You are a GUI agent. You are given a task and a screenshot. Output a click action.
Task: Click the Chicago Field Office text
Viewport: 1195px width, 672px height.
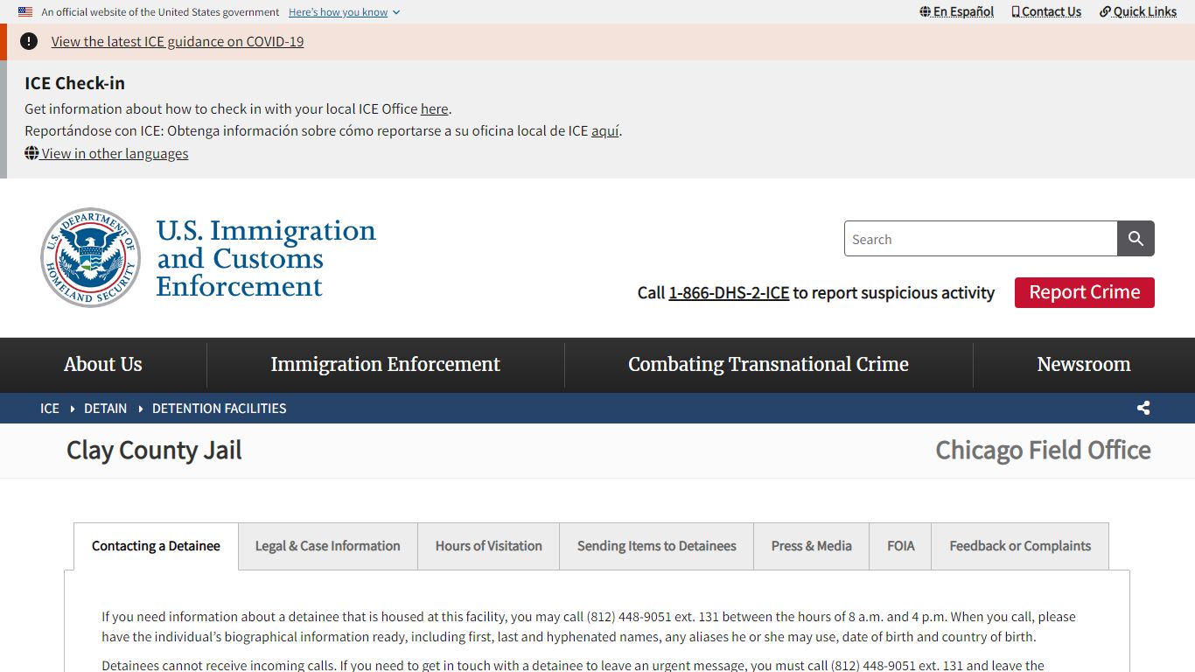coord(1044,451)
